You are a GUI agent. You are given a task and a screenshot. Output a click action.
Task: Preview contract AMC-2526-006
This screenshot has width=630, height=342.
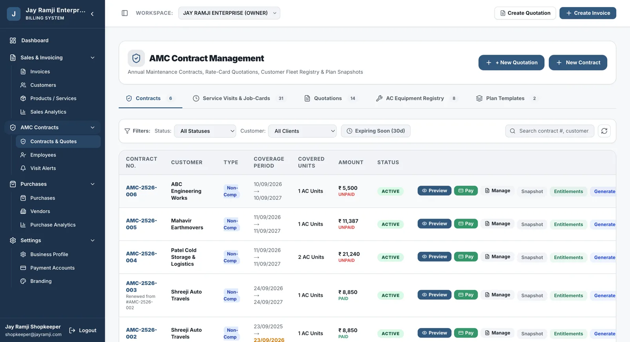[434, 191]
